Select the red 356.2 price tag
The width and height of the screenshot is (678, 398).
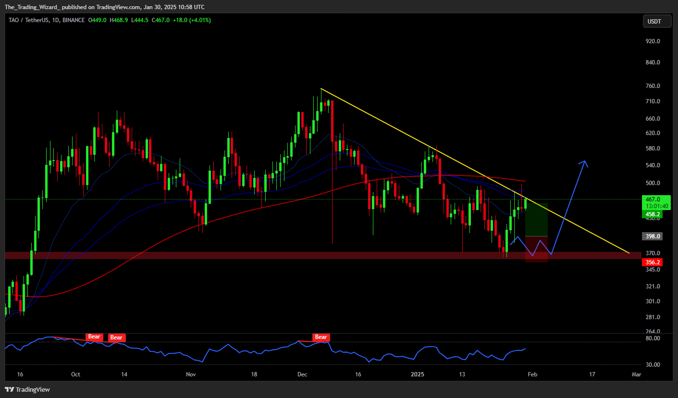[653, 262]
